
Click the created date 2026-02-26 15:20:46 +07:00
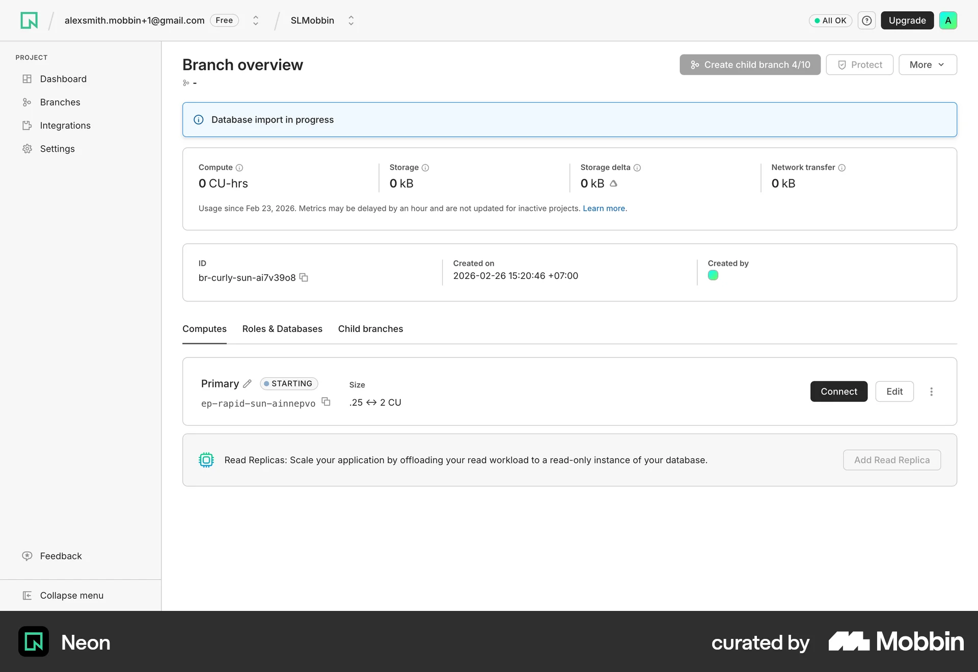(x=515, y=275)
